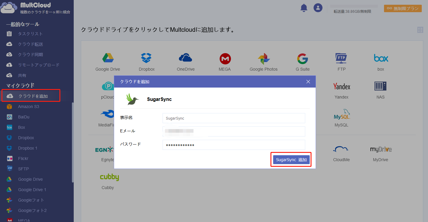Open リモートアップロード in the sidebar

39,65
